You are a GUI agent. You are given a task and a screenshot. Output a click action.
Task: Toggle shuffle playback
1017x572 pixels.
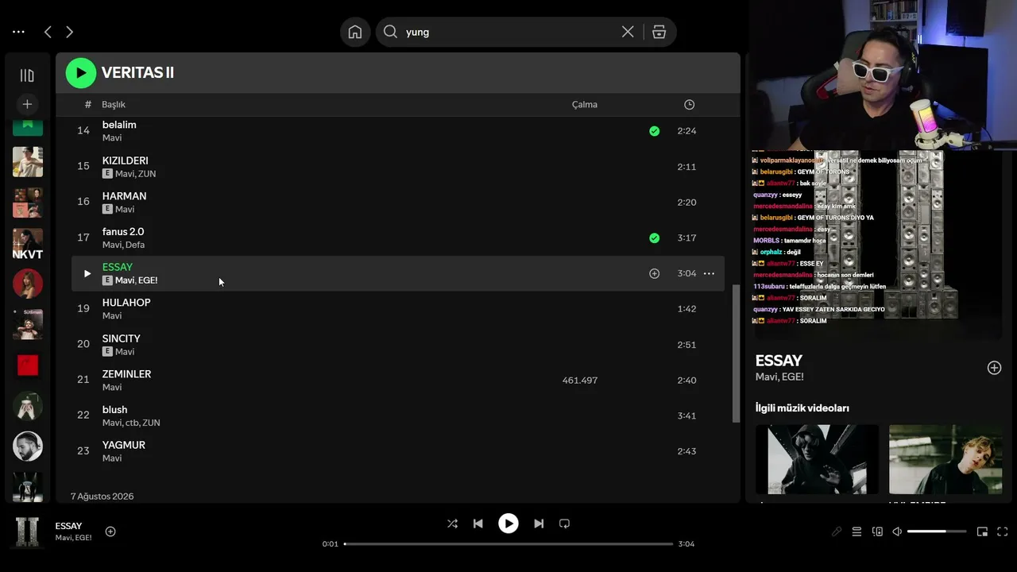coord(452,524)
